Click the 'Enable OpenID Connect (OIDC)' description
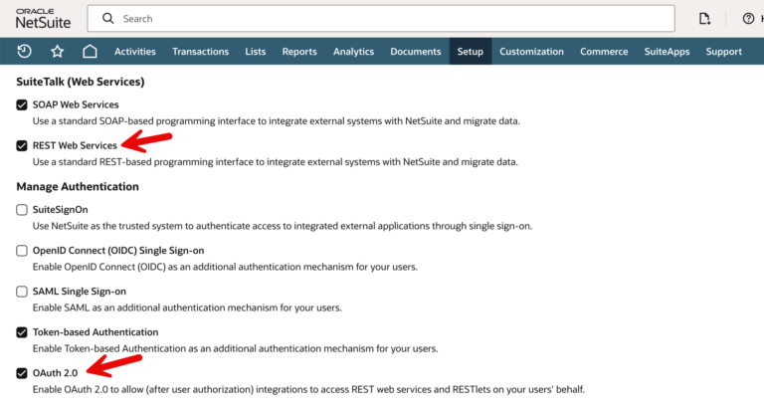Screen dimensions: 764x406 [x=225, y=267]
